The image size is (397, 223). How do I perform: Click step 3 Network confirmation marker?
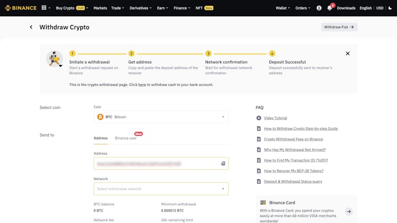208,54
